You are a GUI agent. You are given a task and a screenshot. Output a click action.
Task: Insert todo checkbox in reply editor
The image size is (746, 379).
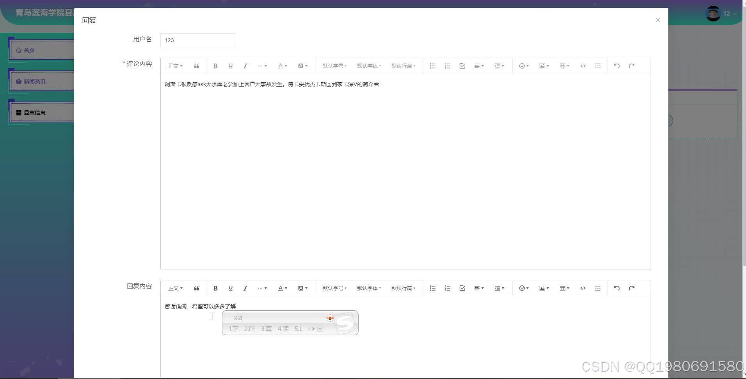coord(462,288)
